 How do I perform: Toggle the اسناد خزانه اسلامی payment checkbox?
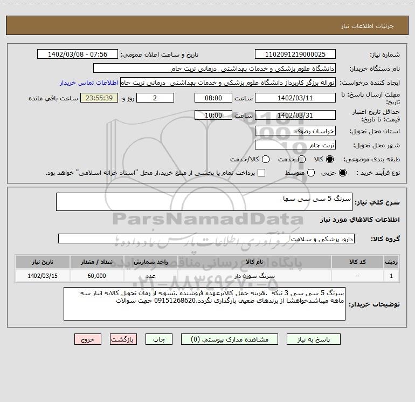[261, 173]
